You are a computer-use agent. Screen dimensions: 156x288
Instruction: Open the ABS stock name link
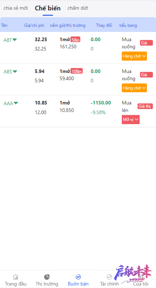pos(8,72)
